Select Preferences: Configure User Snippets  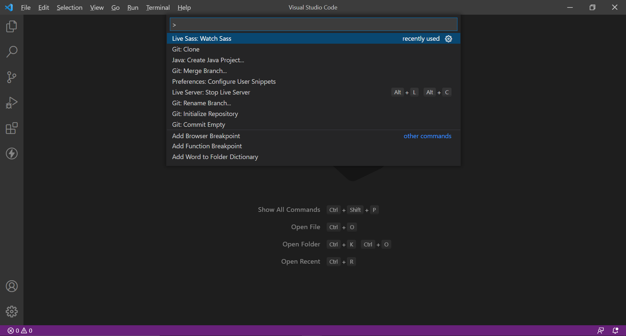314,81
